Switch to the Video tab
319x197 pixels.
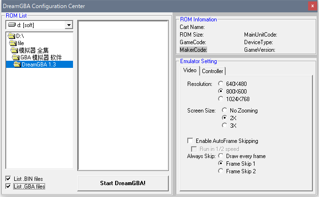click(190, 71)
